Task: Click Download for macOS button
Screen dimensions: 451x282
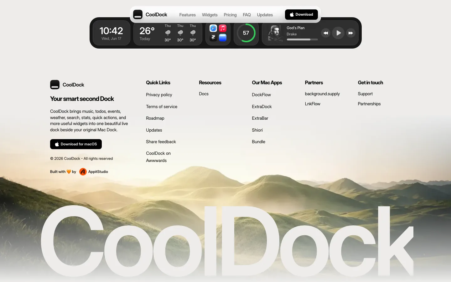Action: click(x=76, y=144)
